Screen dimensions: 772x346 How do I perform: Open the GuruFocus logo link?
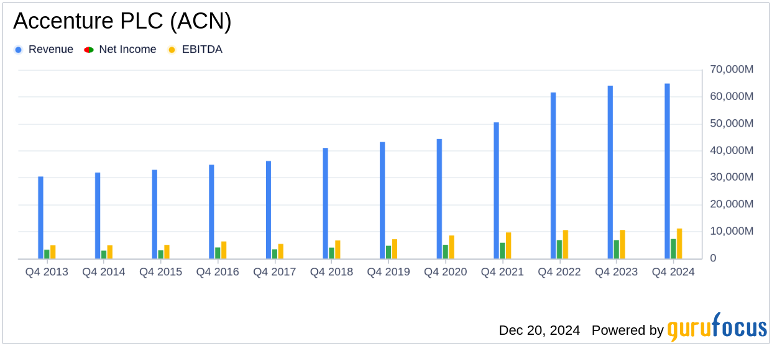coord(717,327)
